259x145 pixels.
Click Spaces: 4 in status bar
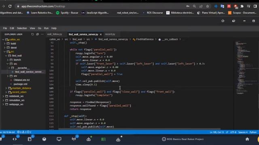[x=243, y=132]
